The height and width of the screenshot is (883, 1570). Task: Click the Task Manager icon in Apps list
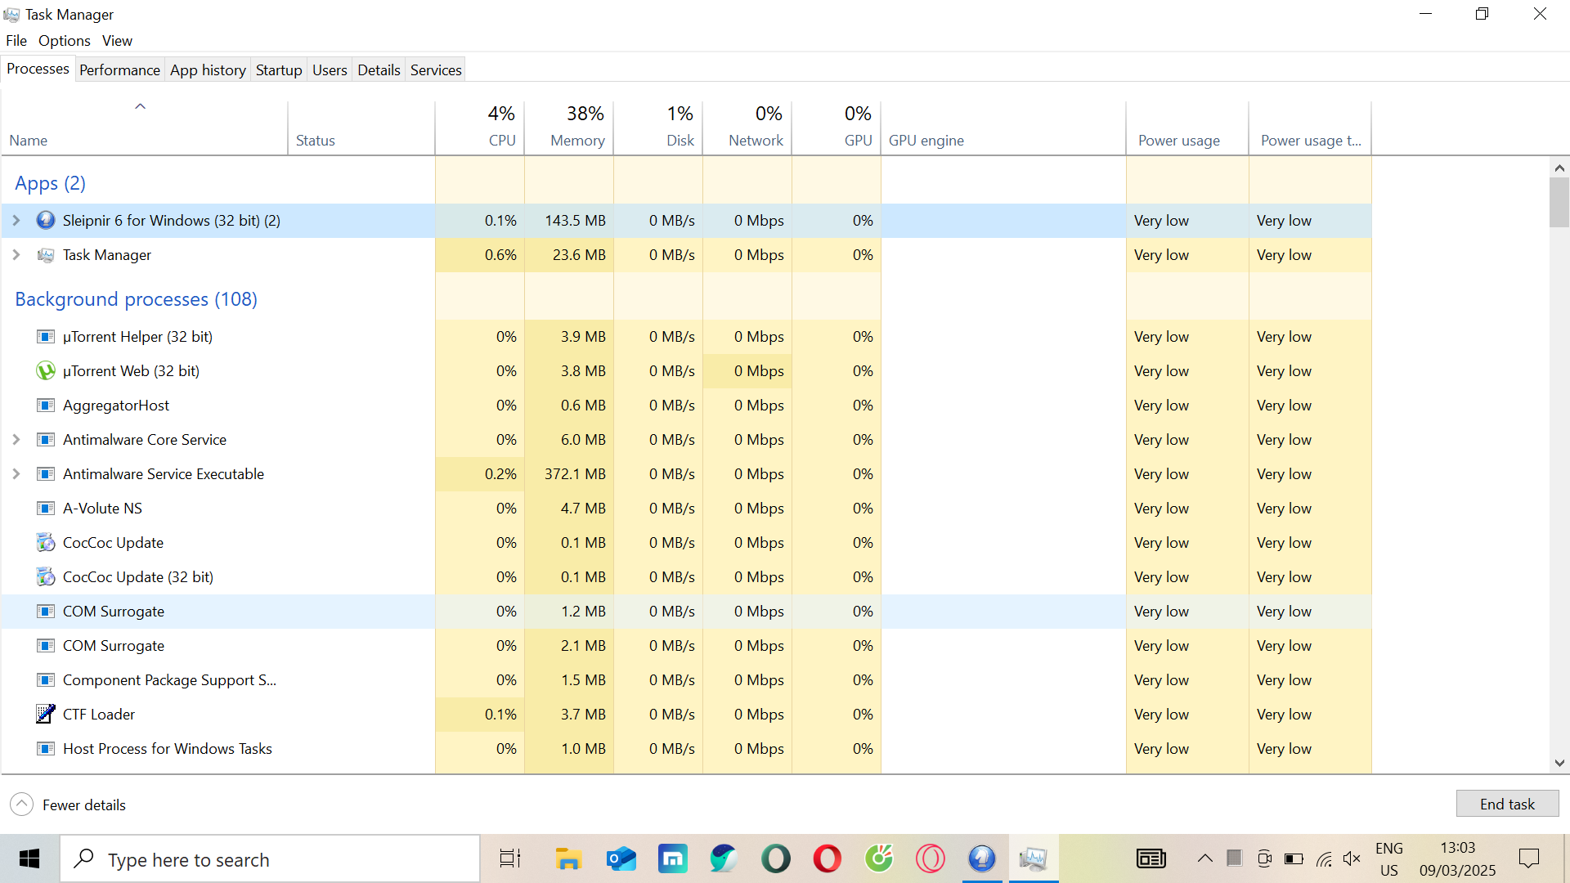point(46,255)
